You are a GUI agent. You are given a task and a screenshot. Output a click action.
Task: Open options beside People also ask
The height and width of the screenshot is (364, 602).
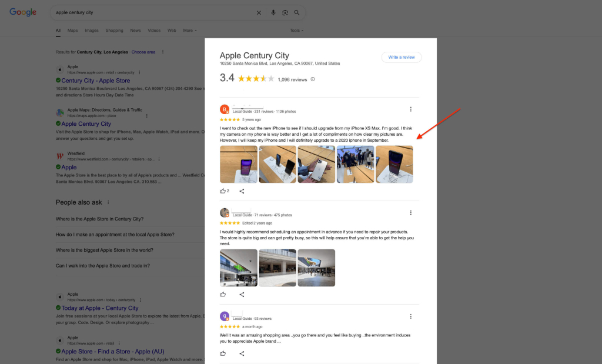108,202
